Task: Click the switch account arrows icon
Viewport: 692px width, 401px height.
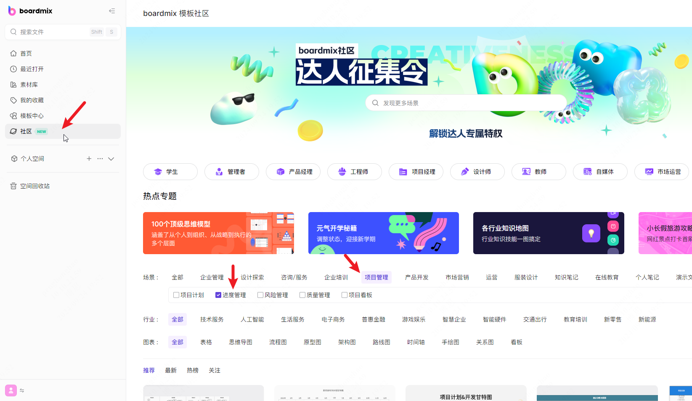Action: (x=22, y=391)
